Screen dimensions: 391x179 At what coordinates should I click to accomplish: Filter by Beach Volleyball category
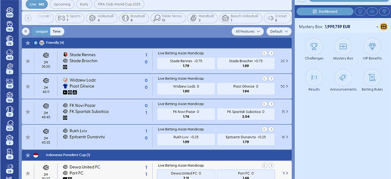(x=241, y=18)
